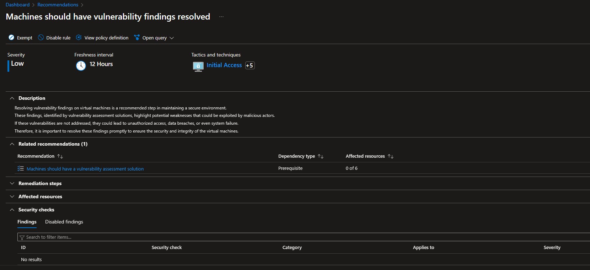Switch to the Disabled findings tab

64,222
